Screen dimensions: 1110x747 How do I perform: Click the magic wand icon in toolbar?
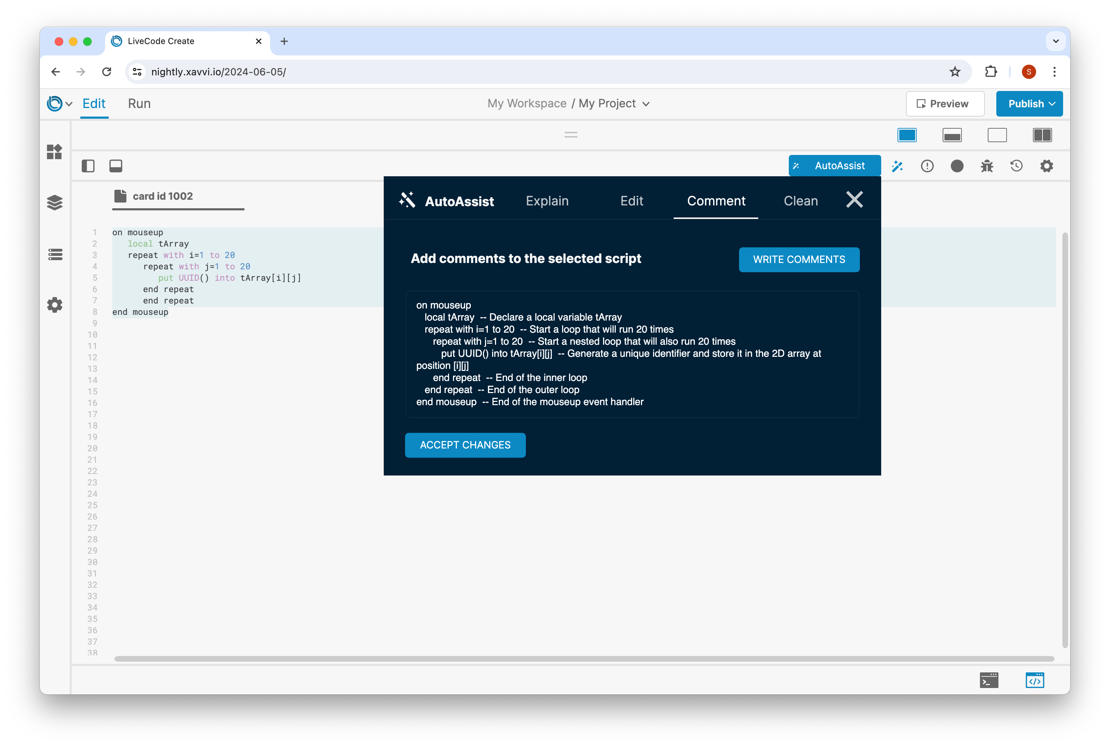tap(897, 166)
